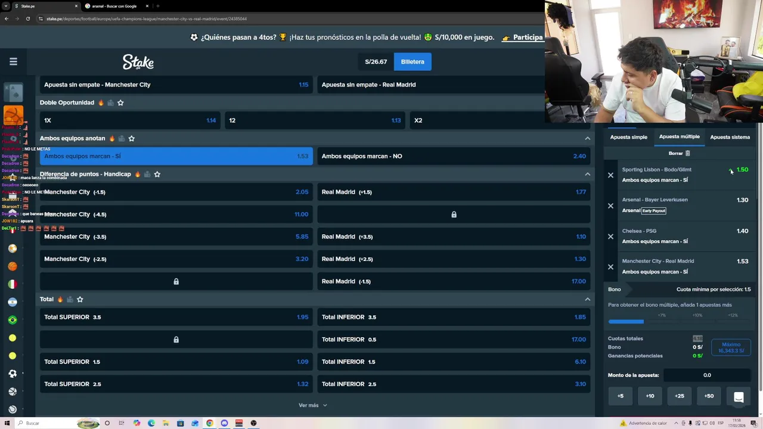Deselect Ambos equipos marcan - SÍ 1.53
763x429 pixels.
[x=176, y=156]
